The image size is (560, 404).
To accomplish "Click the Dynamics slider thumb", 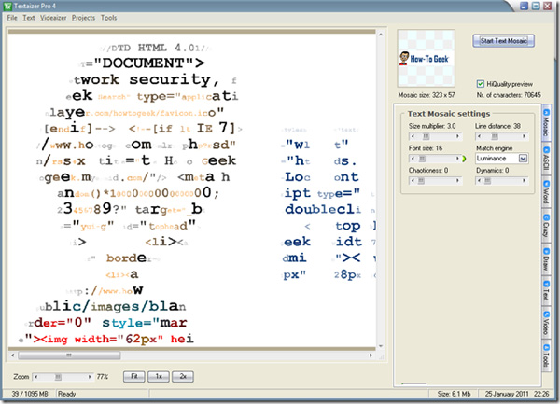I will 487,181.
